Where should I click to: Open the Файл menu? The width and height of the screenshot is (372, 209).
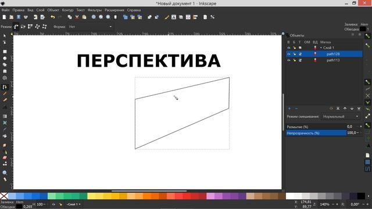pyautogui.click(x=5, y=10)
